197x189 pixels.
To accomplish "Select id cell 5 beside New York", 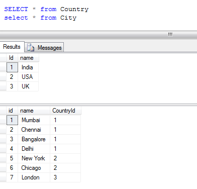I will (12, 158).
